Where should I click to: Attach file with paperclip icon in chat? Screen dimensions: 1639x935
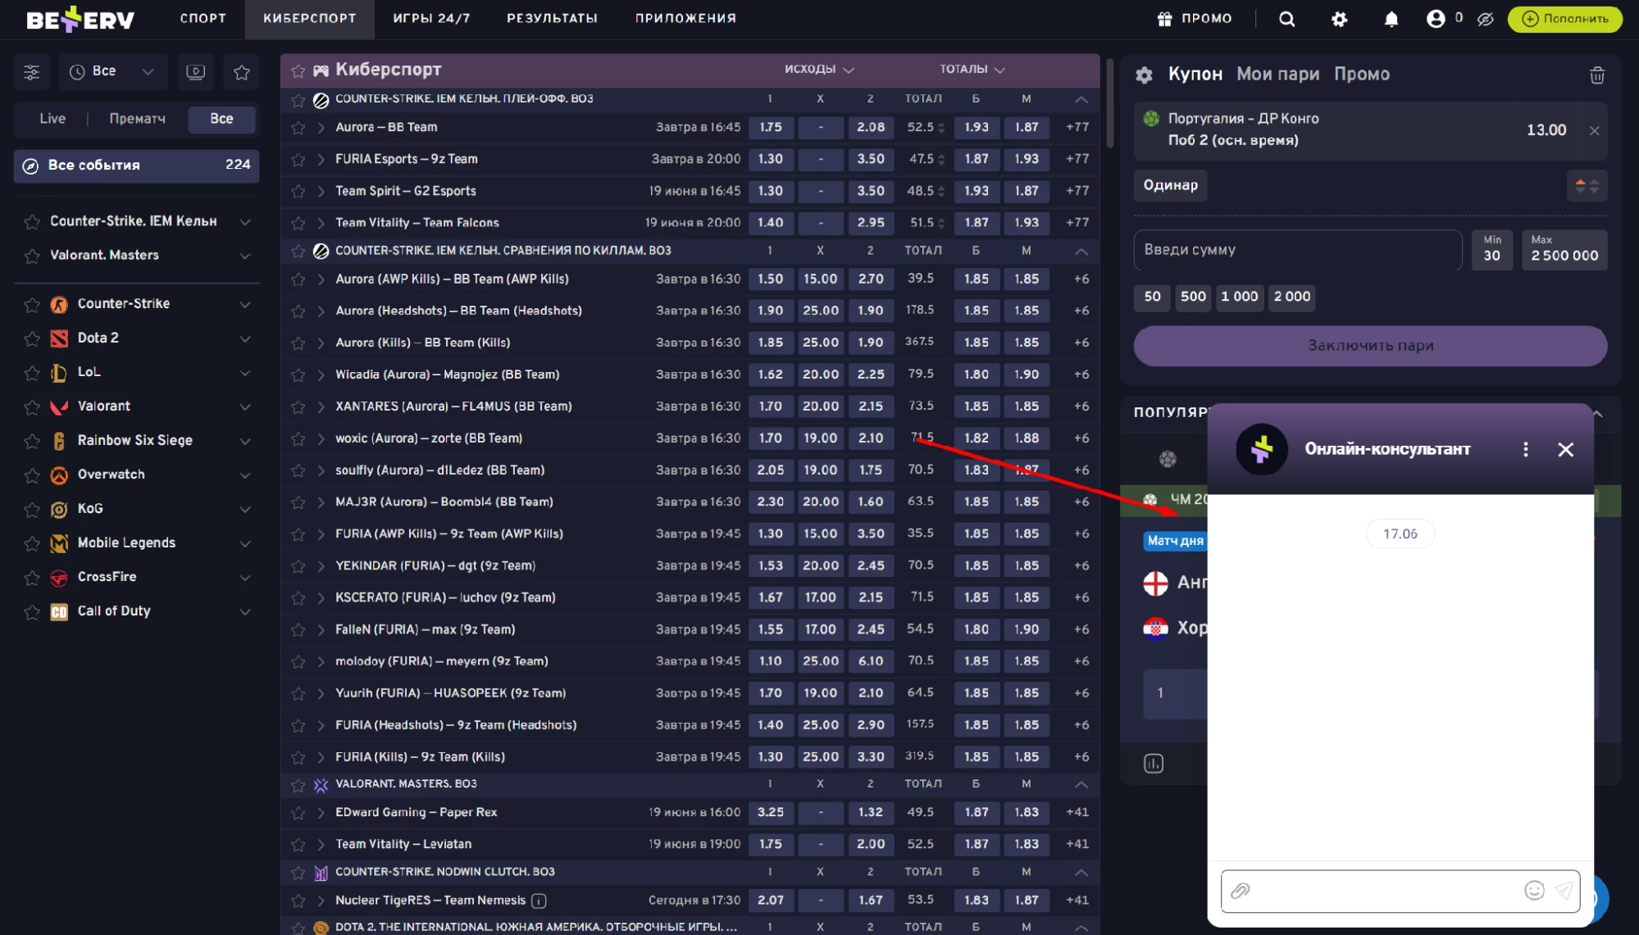(1241, 891)
